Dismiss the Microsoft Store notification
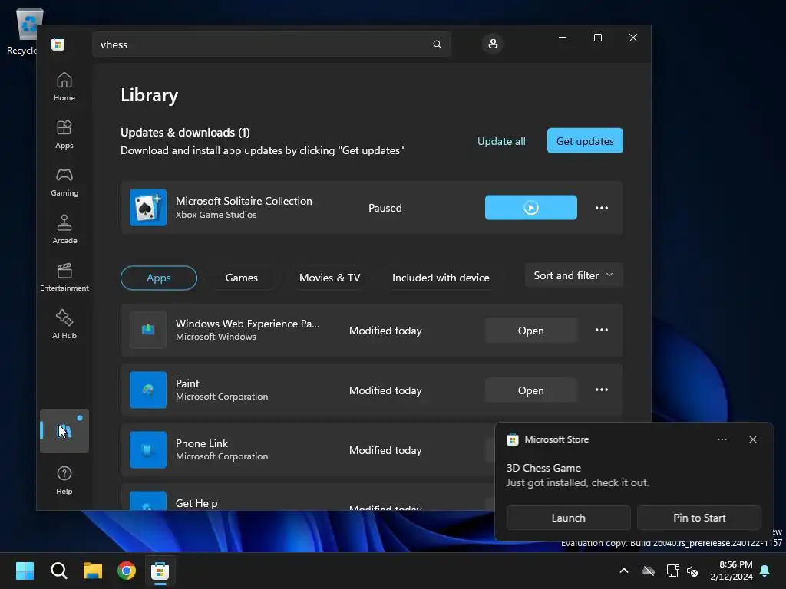This screenshot has width=786, height=589. click(753, 439)
